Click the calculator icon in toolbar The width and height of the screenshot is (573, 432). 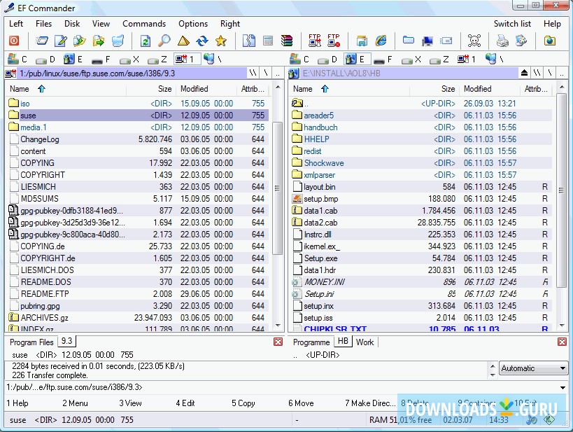(x=268, y=41)
